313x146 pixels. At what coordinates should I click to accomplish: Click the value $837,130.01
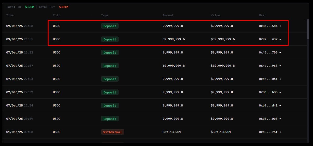point(221,132)
